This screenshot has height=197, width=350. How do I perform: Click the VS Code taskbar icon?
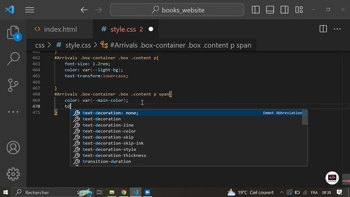[136, 192]
